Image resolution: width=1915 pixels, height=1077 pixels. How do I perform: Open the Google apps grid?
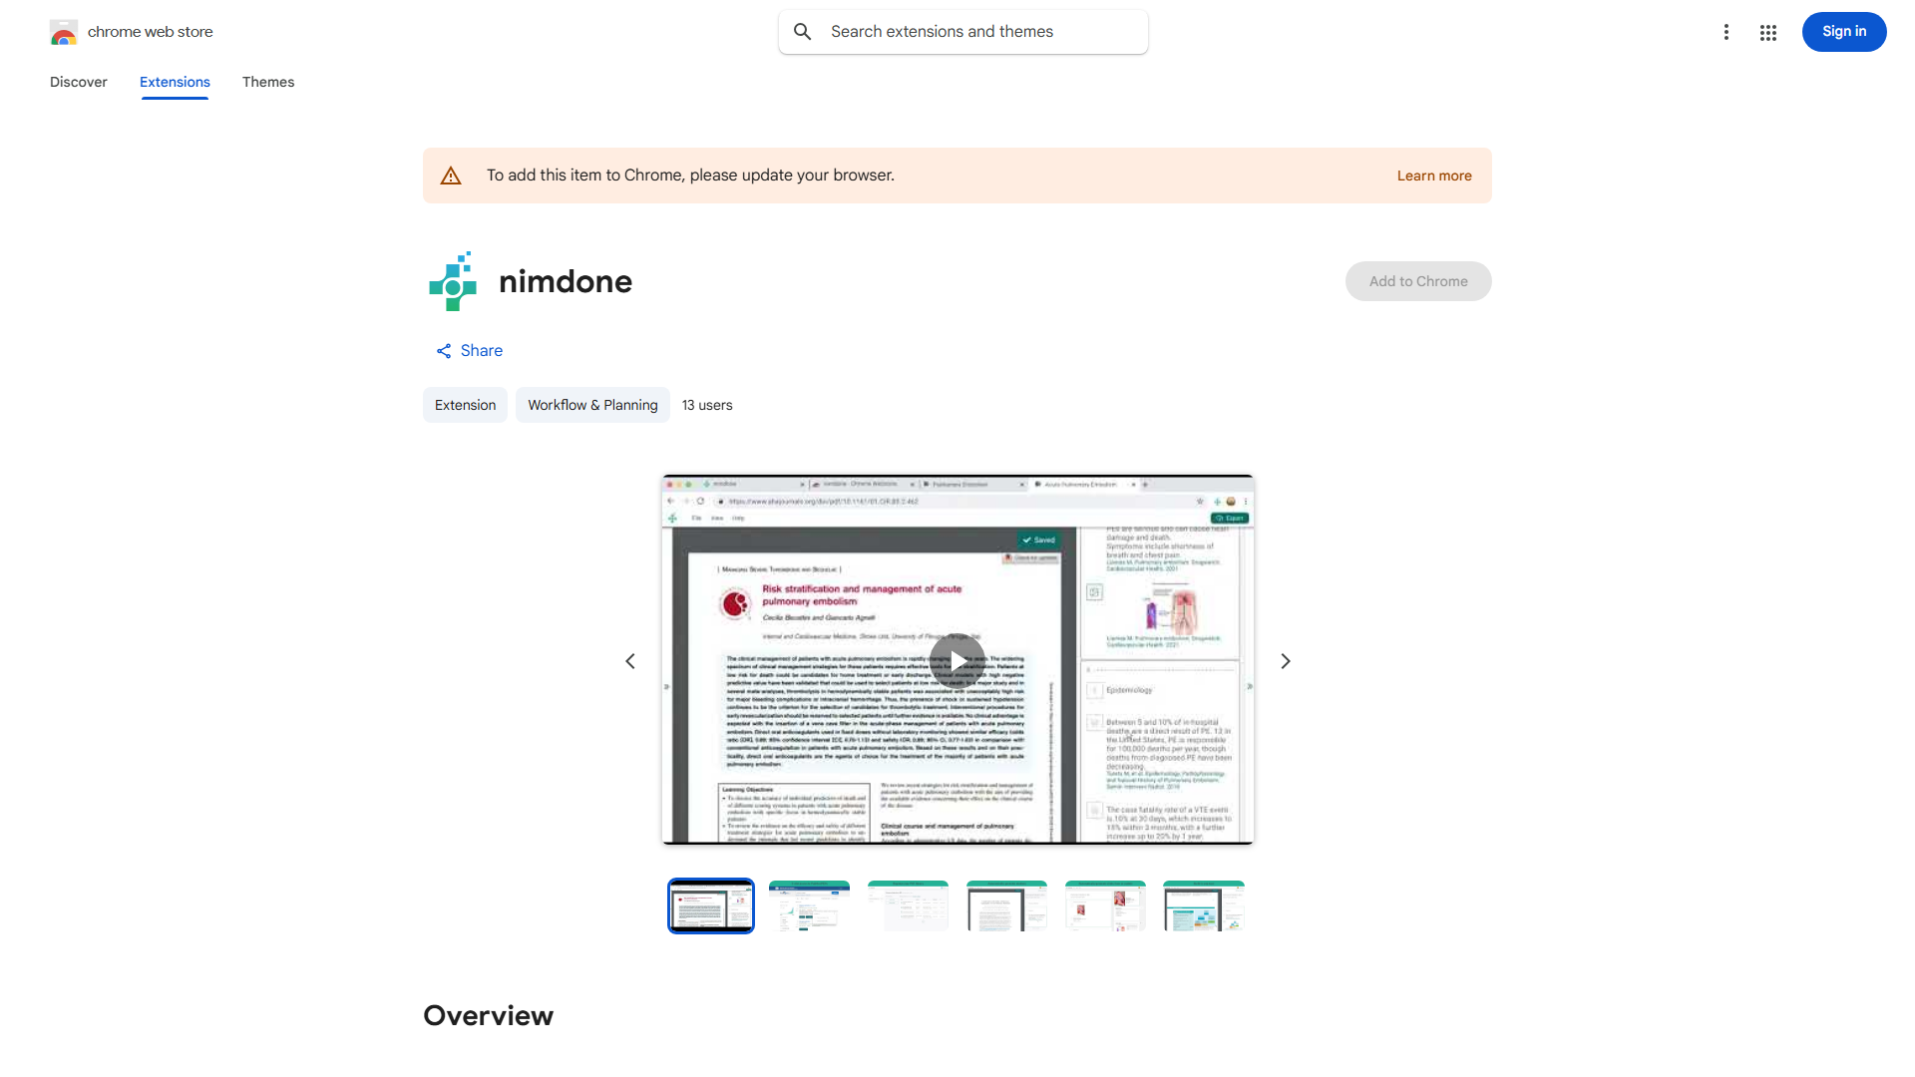[1767, 32]
